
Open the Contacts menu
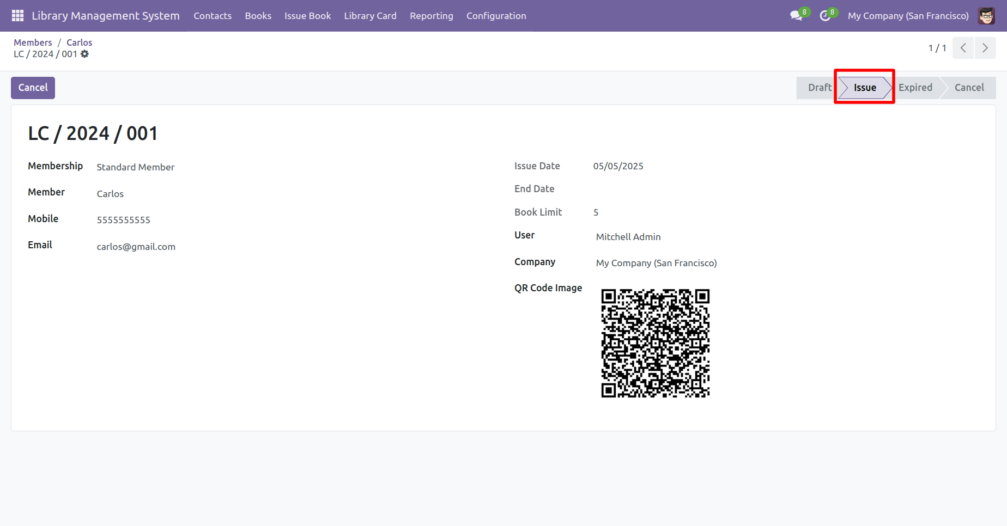(x=213, y=16)
